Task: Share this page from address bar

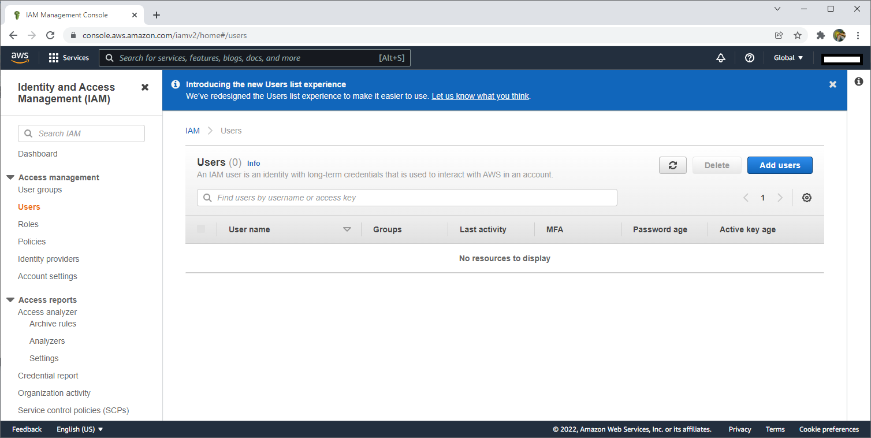Action: click(x=779, y=35)
